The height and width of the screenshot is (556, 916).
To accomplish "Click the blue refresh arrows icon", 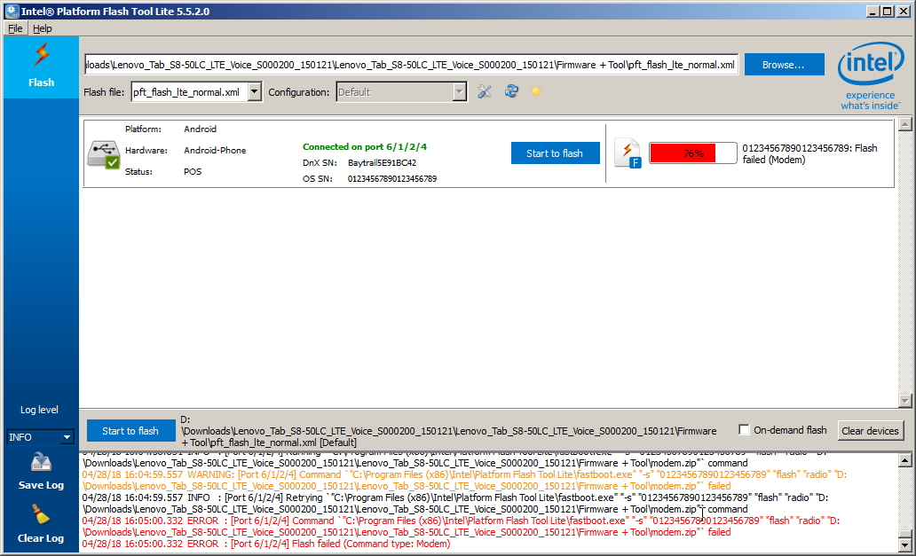I will (x=511, y=91).
